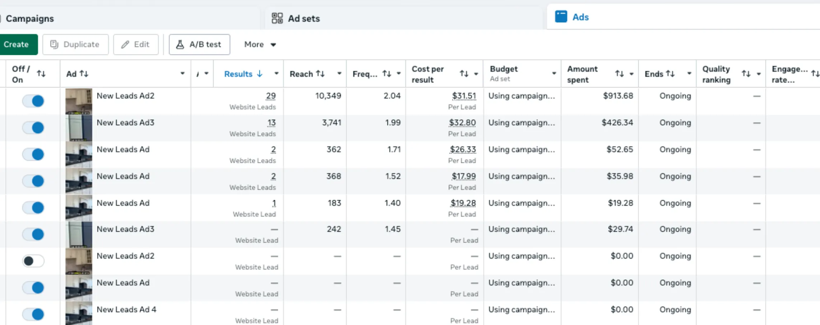Click the $913.68 amount spent cell
The width and height of the screenshot is (820, 325).
(618, 96)
